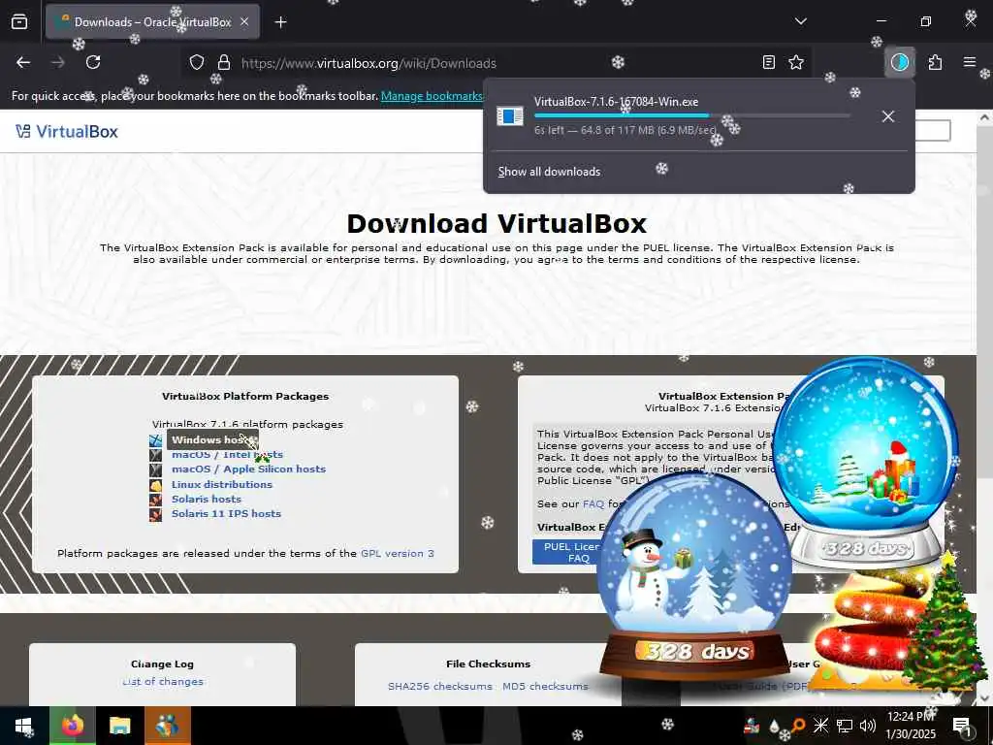Click the Windows hosts platform icon
Screen dimensions: 993x745
point(156,440)
